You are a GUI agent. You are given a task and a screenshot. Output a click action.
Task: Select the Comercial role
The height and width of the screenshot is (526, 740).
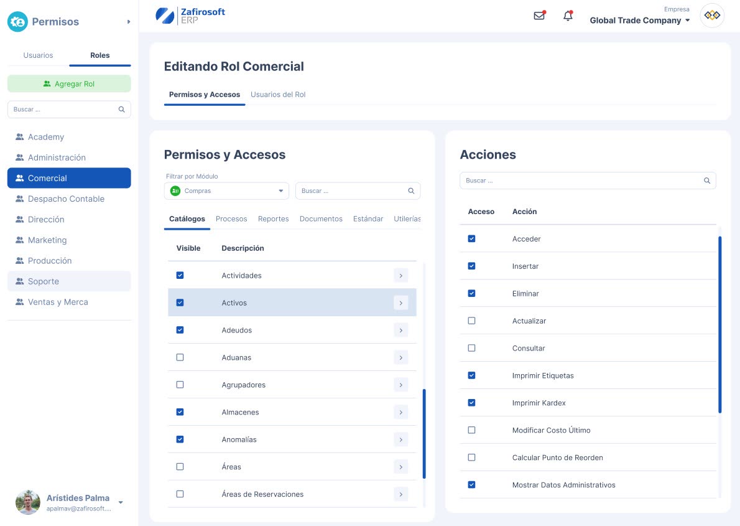[x=69, y=178]
